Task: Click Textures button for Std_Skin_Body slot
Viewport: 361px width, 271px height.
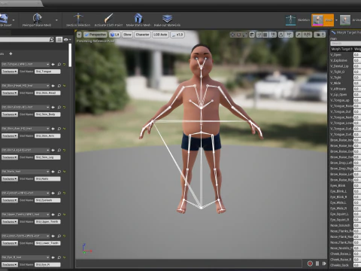Action: click(10, 114)
